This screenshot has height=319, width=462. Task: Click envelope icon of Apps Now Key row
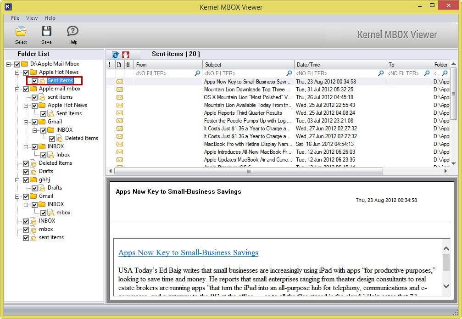pyautogui.click(x=120, y=82)
